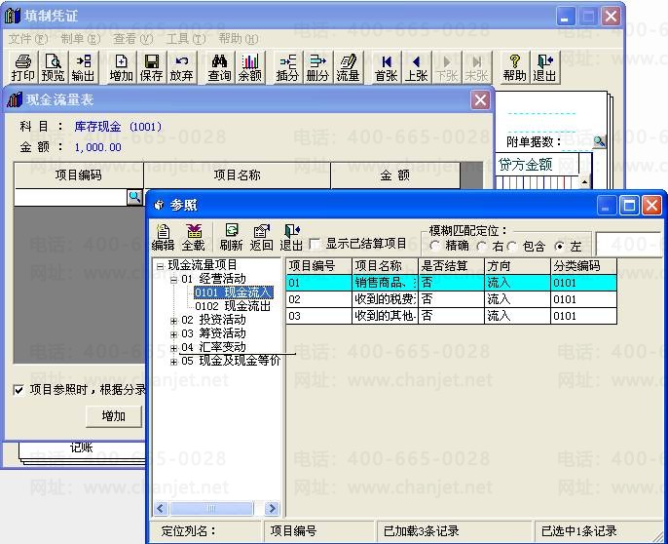Viewport: 668px width, 544px height.
Task: Click magnifier lookup icon beside 项目编码 field
Action: (x=134, y=197)
